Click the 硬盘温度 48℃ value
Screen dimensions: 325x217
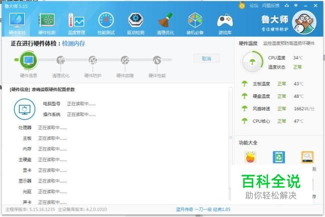click(x=298, y=96)
